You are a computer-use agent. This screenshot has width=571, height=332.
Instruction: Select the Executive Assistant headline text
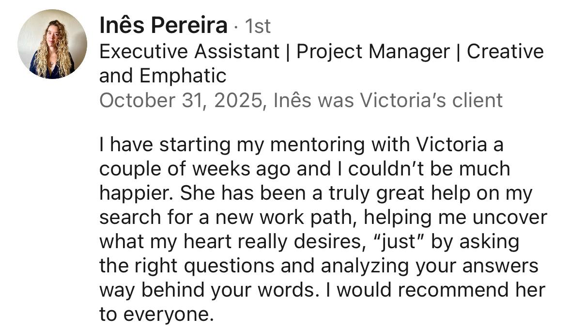pos(189,51)
